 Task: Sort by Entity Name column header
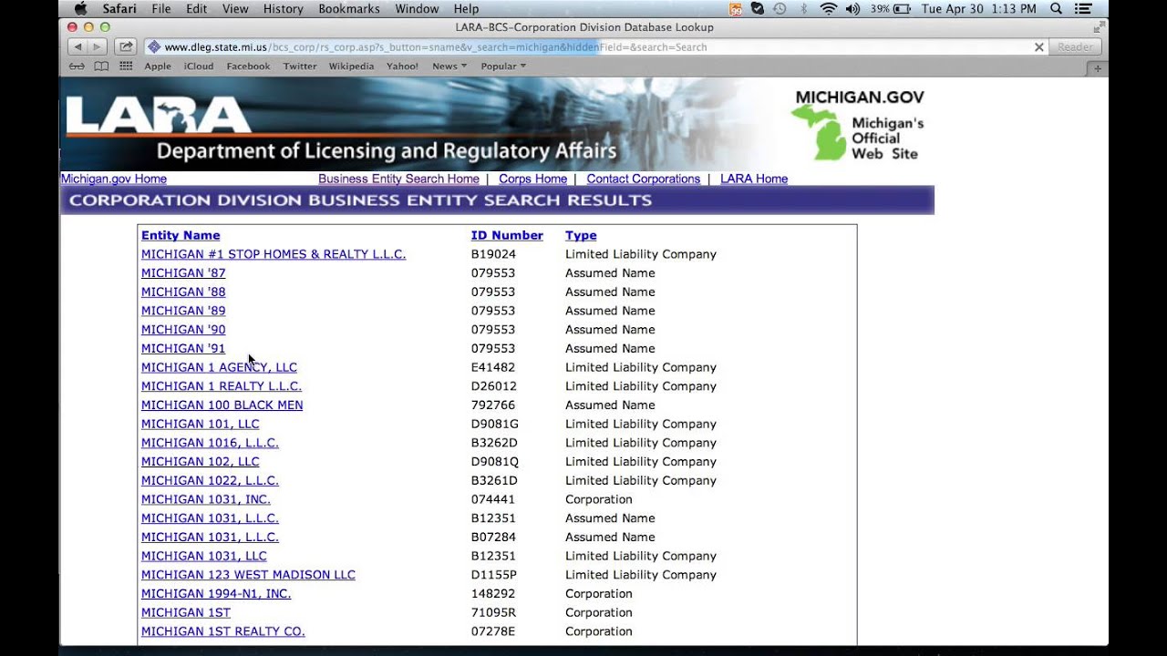coord(181,235)
